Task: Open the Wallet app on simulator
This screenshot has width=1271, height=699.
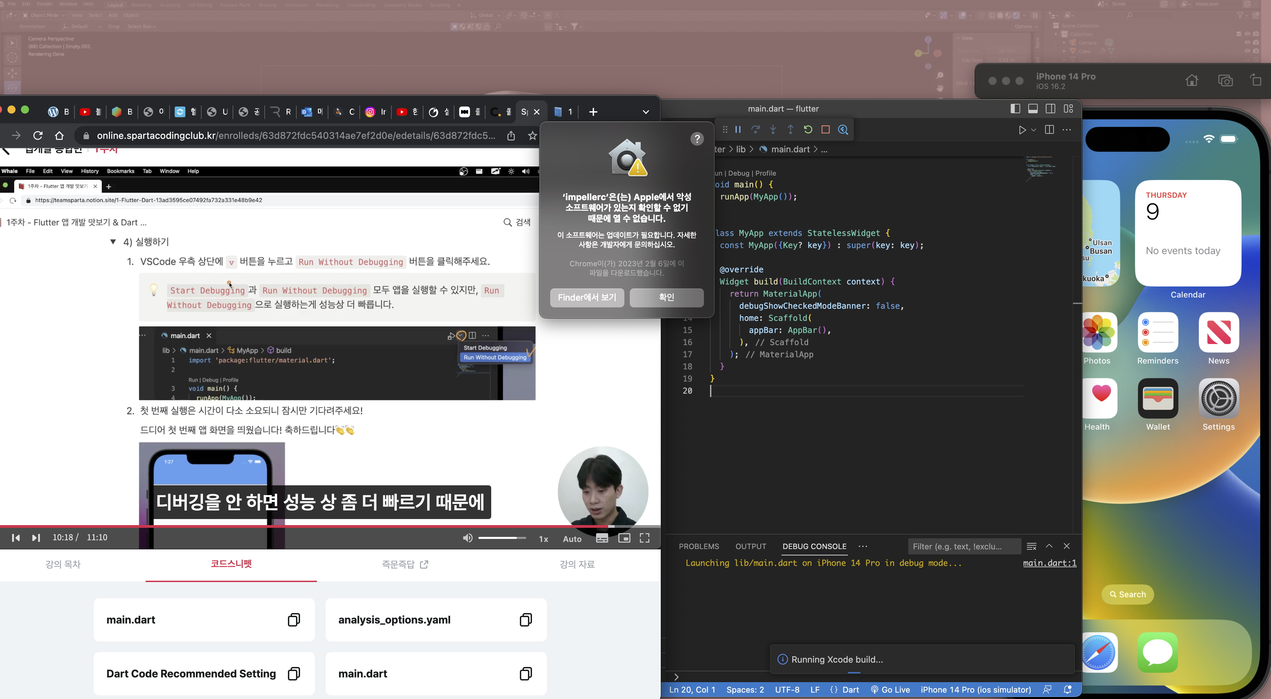Action: coord(1158,398)
